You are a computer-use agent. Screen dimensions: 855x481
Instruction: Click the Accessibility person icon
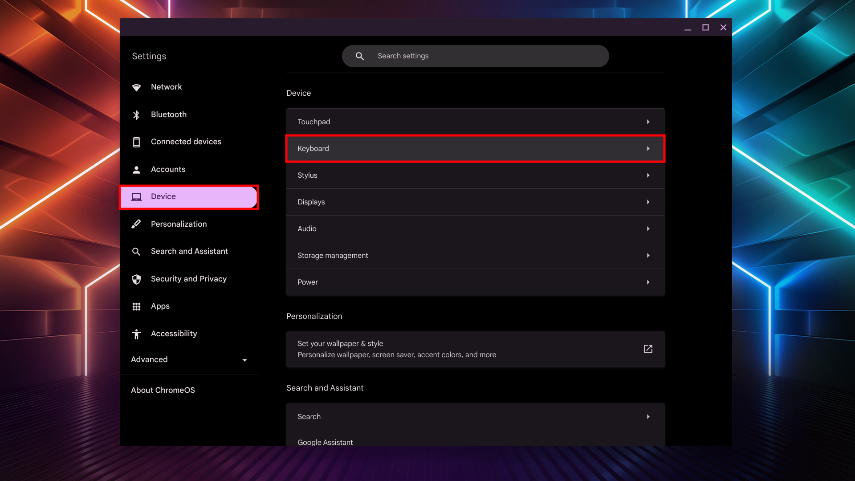point(136,334)
